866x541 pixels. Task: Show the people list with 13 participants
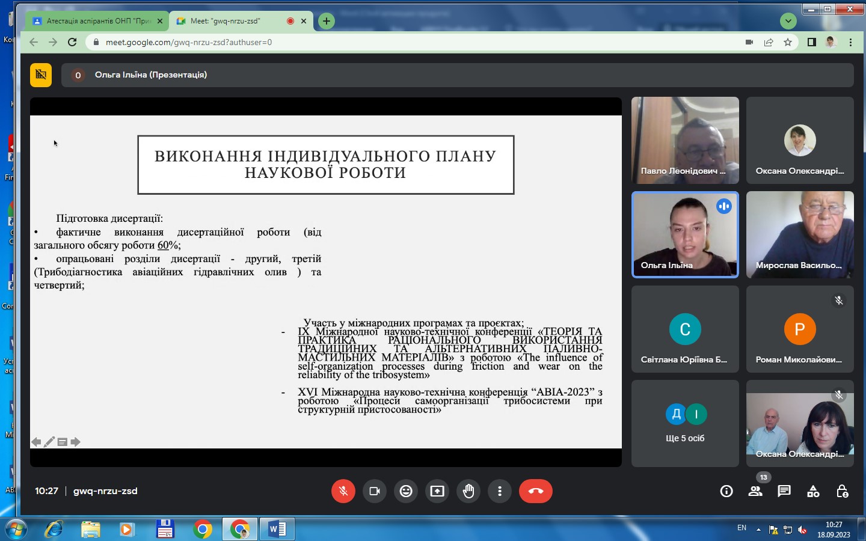pyautogui.click(x=755, y=491)
